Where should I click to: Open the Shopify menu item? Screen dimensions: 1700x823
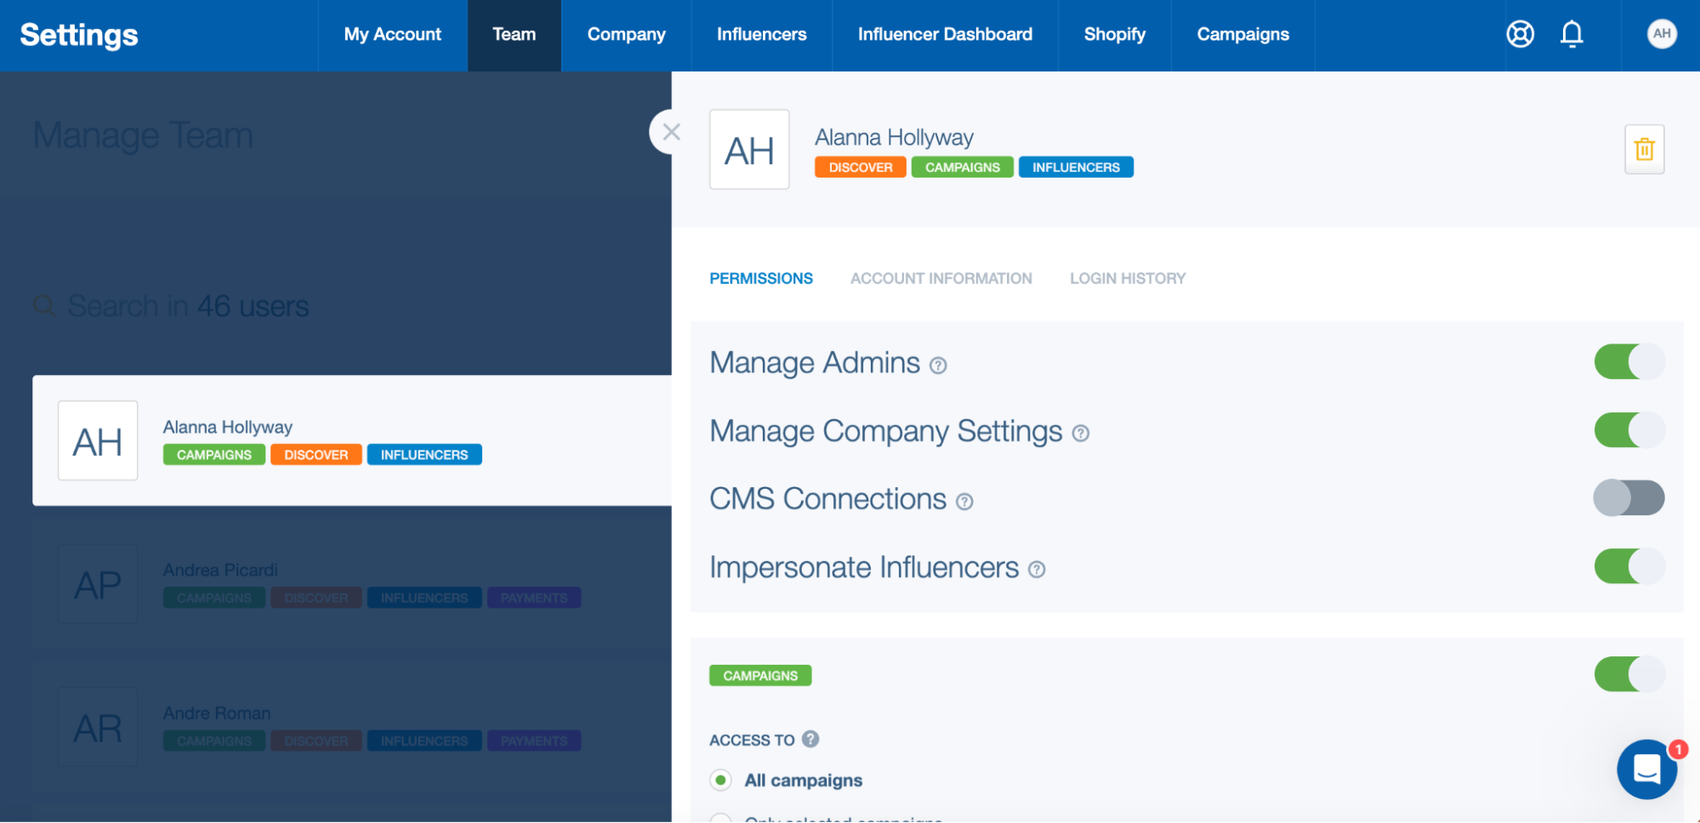(x=1114, y=35)
